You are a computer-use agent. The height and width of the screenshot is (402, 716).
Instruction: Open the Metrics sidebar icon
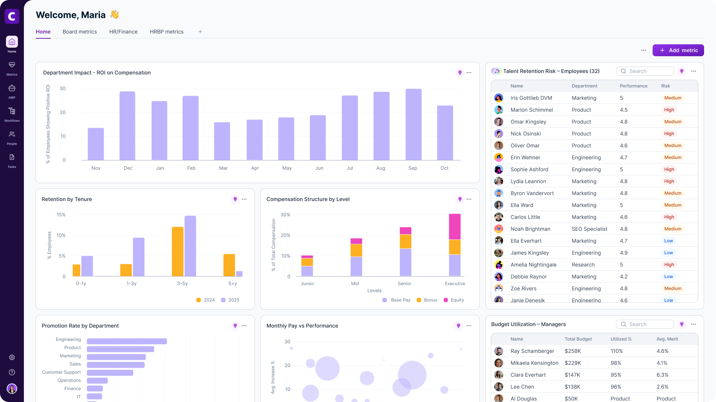pyautogui.click(x=12, y=65)
